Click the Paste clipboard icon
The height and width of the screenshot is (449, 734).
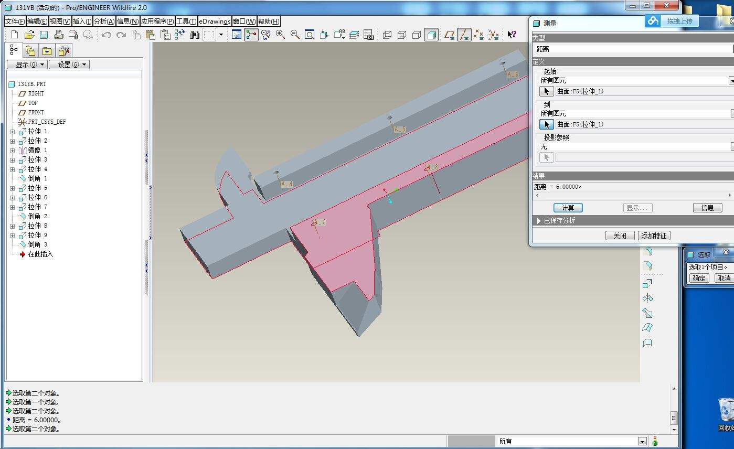point(151,35)
